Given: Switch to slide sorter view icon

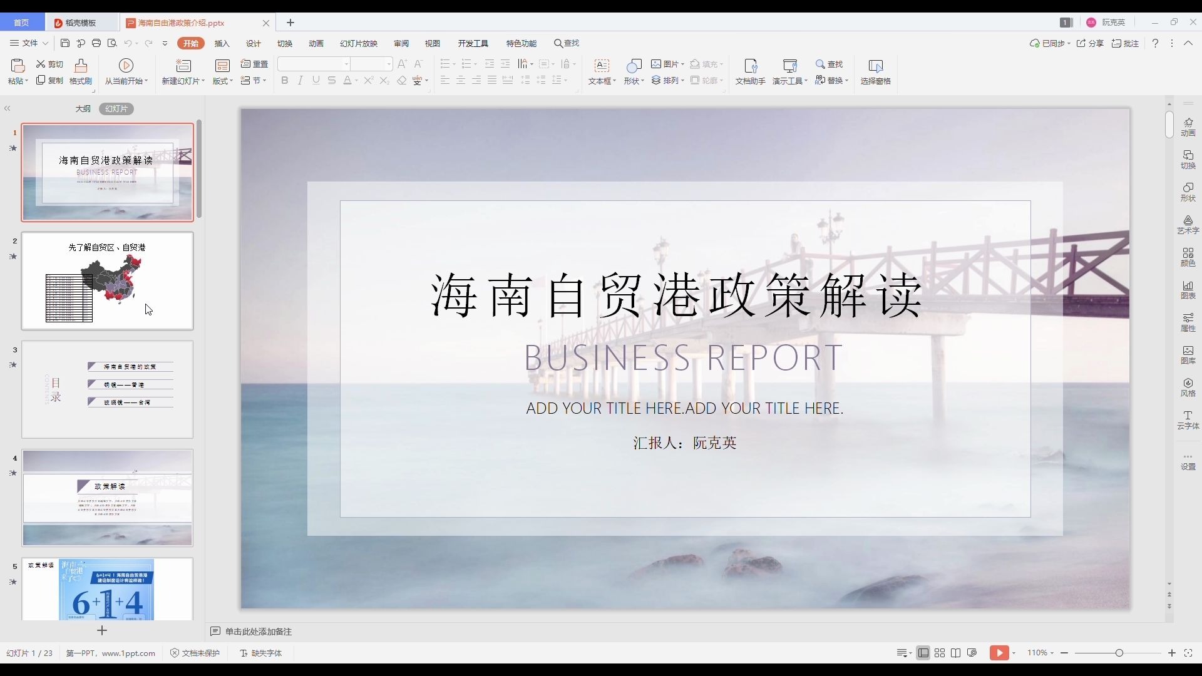Looking at the screenshot, I should click(x=940, y=653).
